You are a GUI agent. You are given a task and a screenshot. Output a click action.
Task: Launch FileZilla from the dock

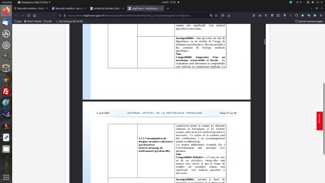[6, 91]
